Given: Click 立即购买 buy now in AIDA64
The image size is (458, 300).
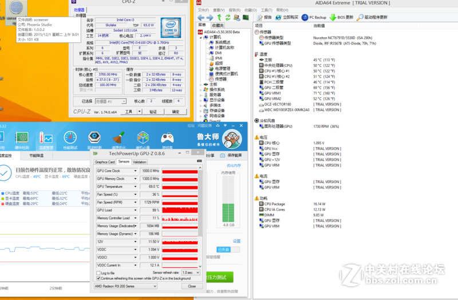Looking at the screenshot, I should [x=287, y=18].
